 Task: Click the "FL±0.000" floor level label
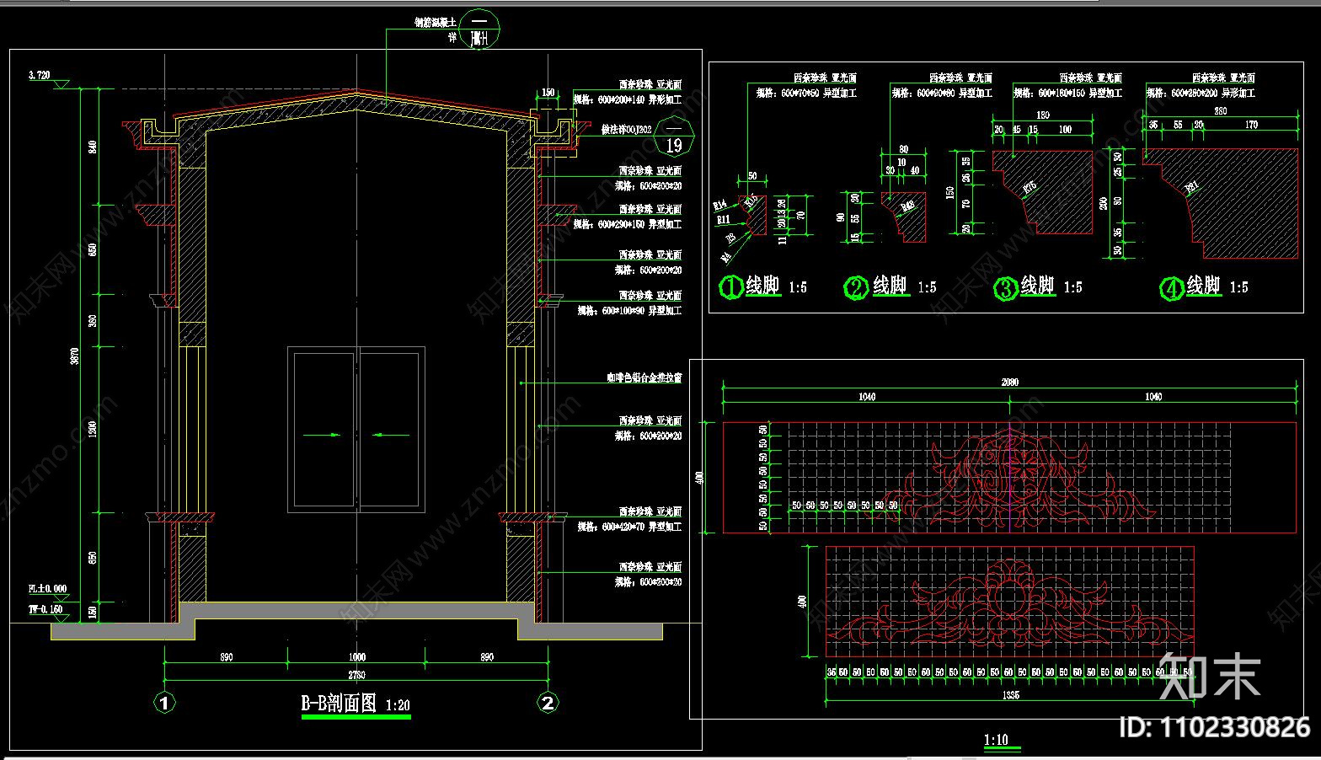(48, 589)
